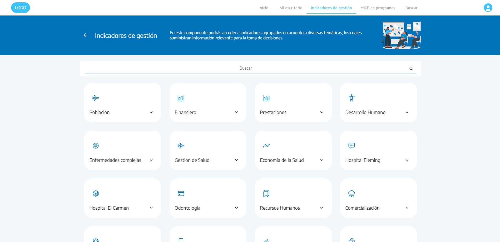Click the Financiero label
The height and width of the screenshot is (242, 500).
point(185,112)
